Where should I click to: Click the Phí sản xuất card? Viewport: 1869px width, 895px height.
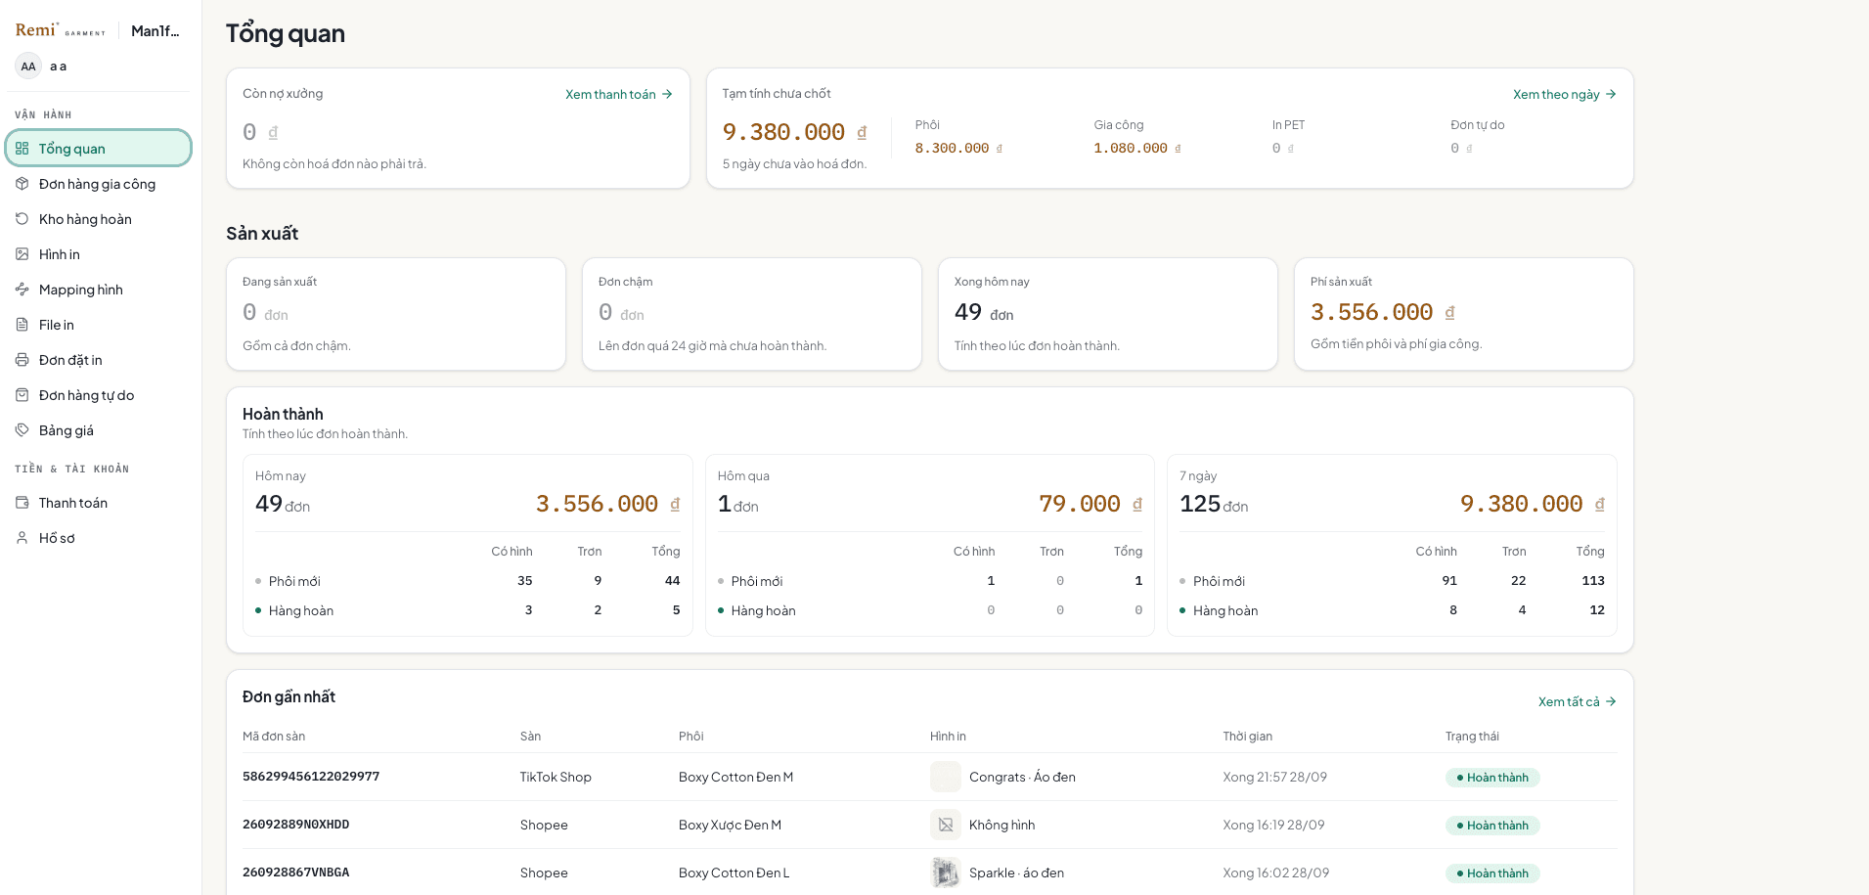tap(1464, 314)
